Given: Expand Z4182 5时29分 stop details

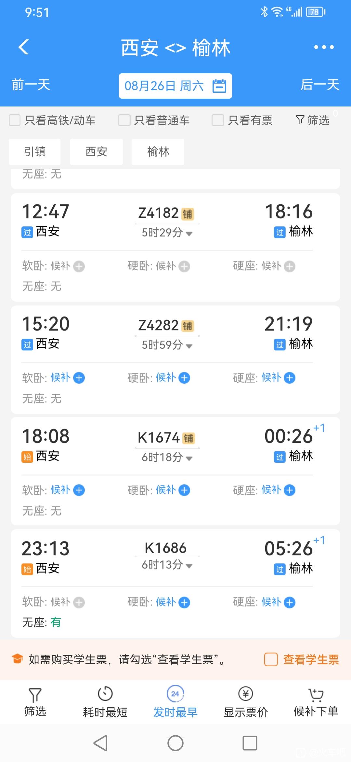Looking at the screenshot, I should pyautogui.click(x=167, y=233).
